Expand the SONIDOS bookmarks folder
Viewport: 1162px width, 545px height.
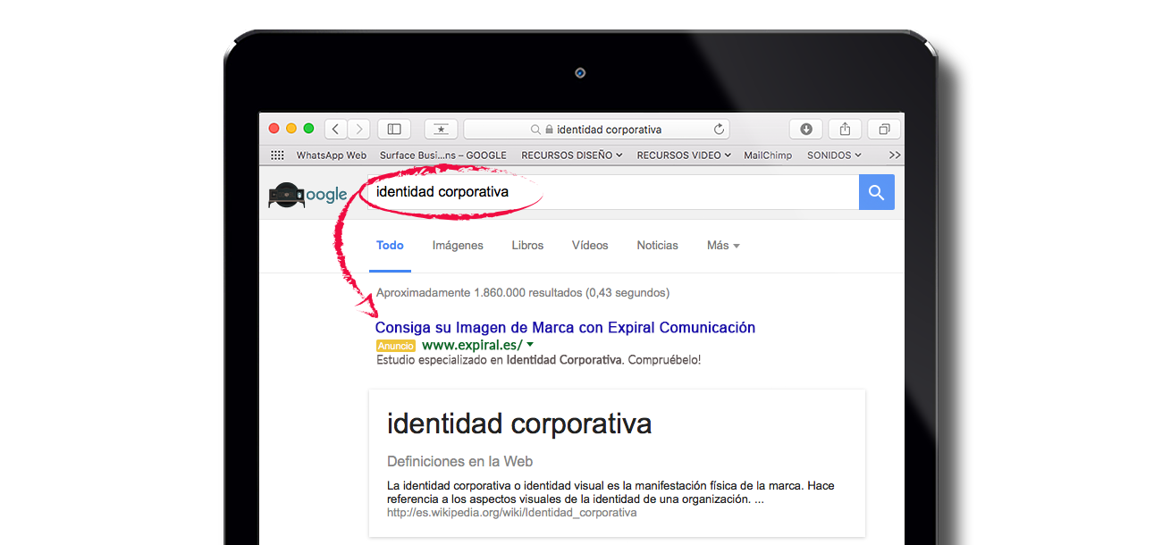[834, 155]
